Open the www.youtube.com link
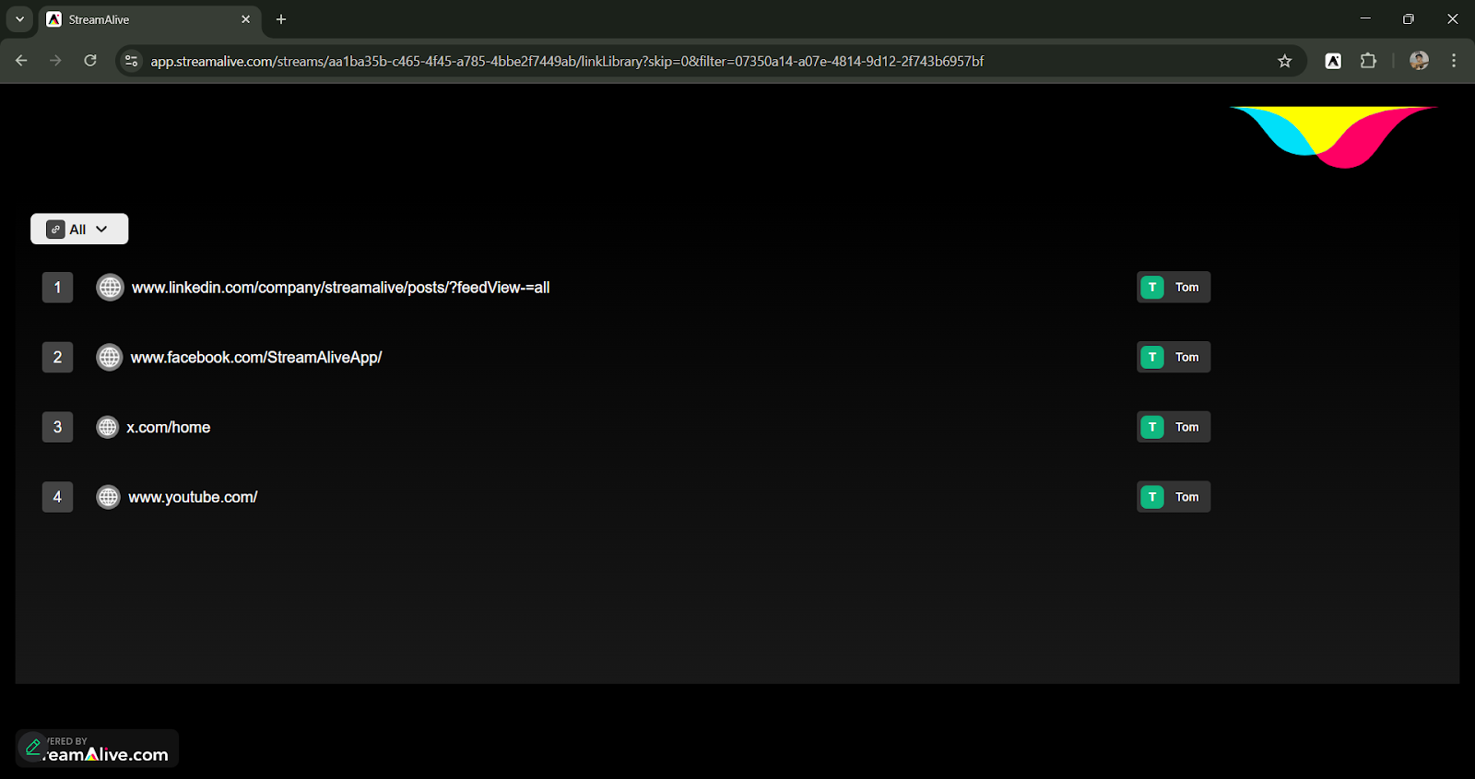 (x=193, y=498)
